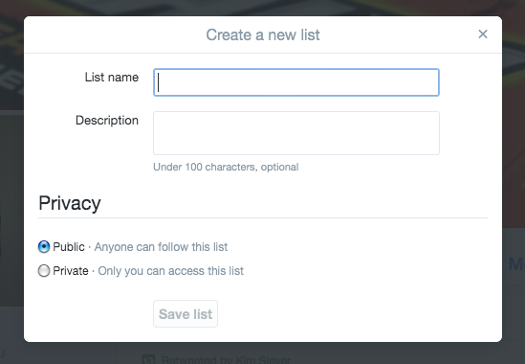
Task: Select the Public privacy option
Action: tap(44, 246)
